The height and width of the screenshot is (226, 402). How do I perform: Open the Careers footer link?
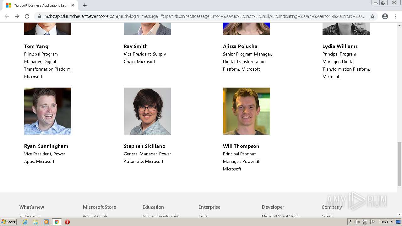point(328,216)
